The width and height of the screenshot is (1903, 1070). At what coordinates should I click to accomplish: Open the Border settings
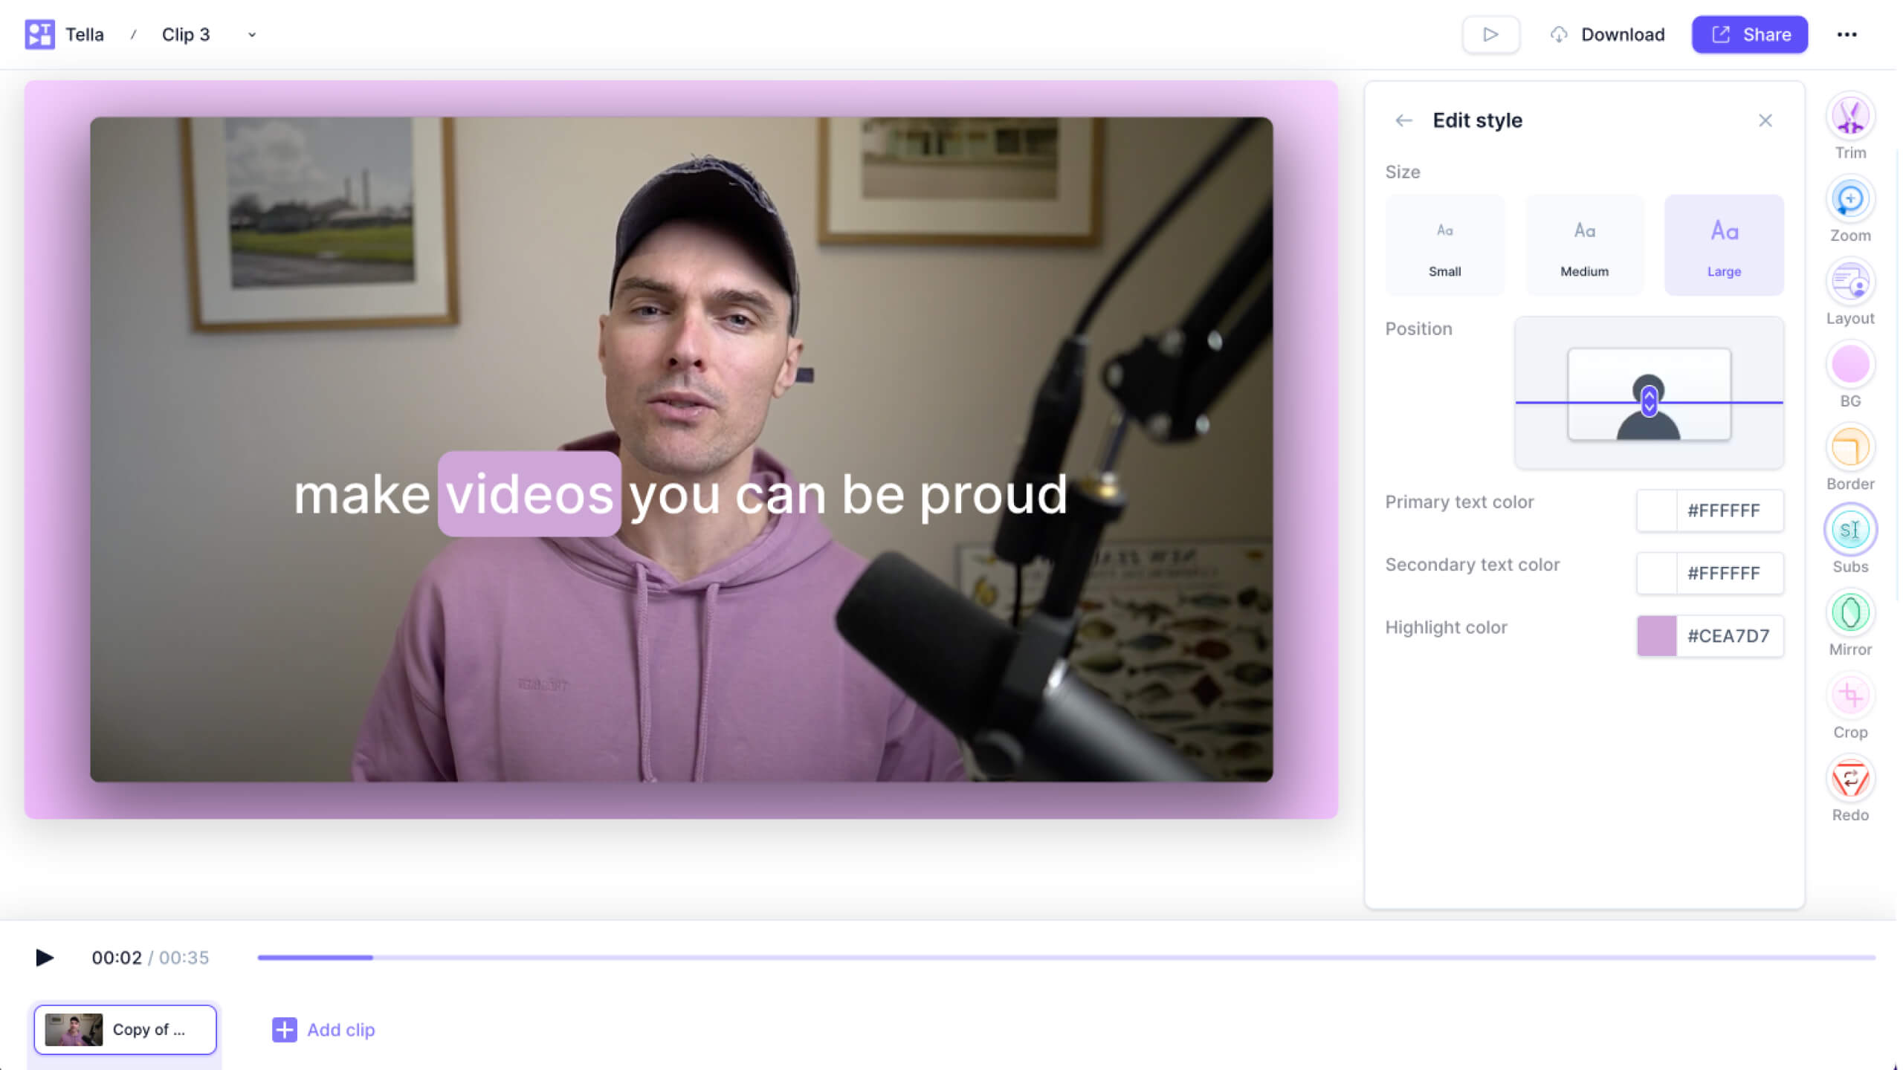pos(1850,447)
